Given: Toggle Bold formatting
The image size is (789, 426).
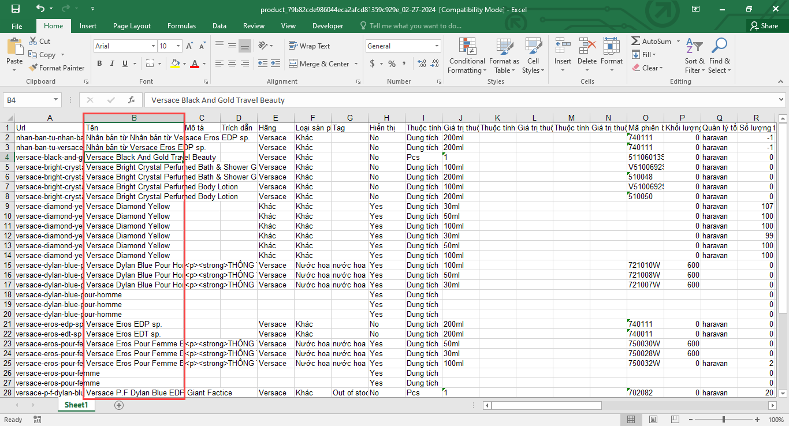Looking at the screenshot, I should pyautogui.click(x=99, y=64).
